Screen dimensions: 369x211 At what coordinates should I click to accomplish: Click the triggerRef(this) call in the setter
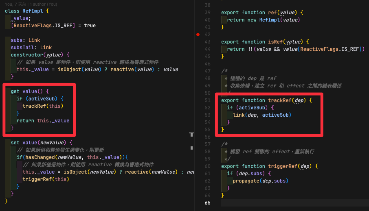click(39, 179)
